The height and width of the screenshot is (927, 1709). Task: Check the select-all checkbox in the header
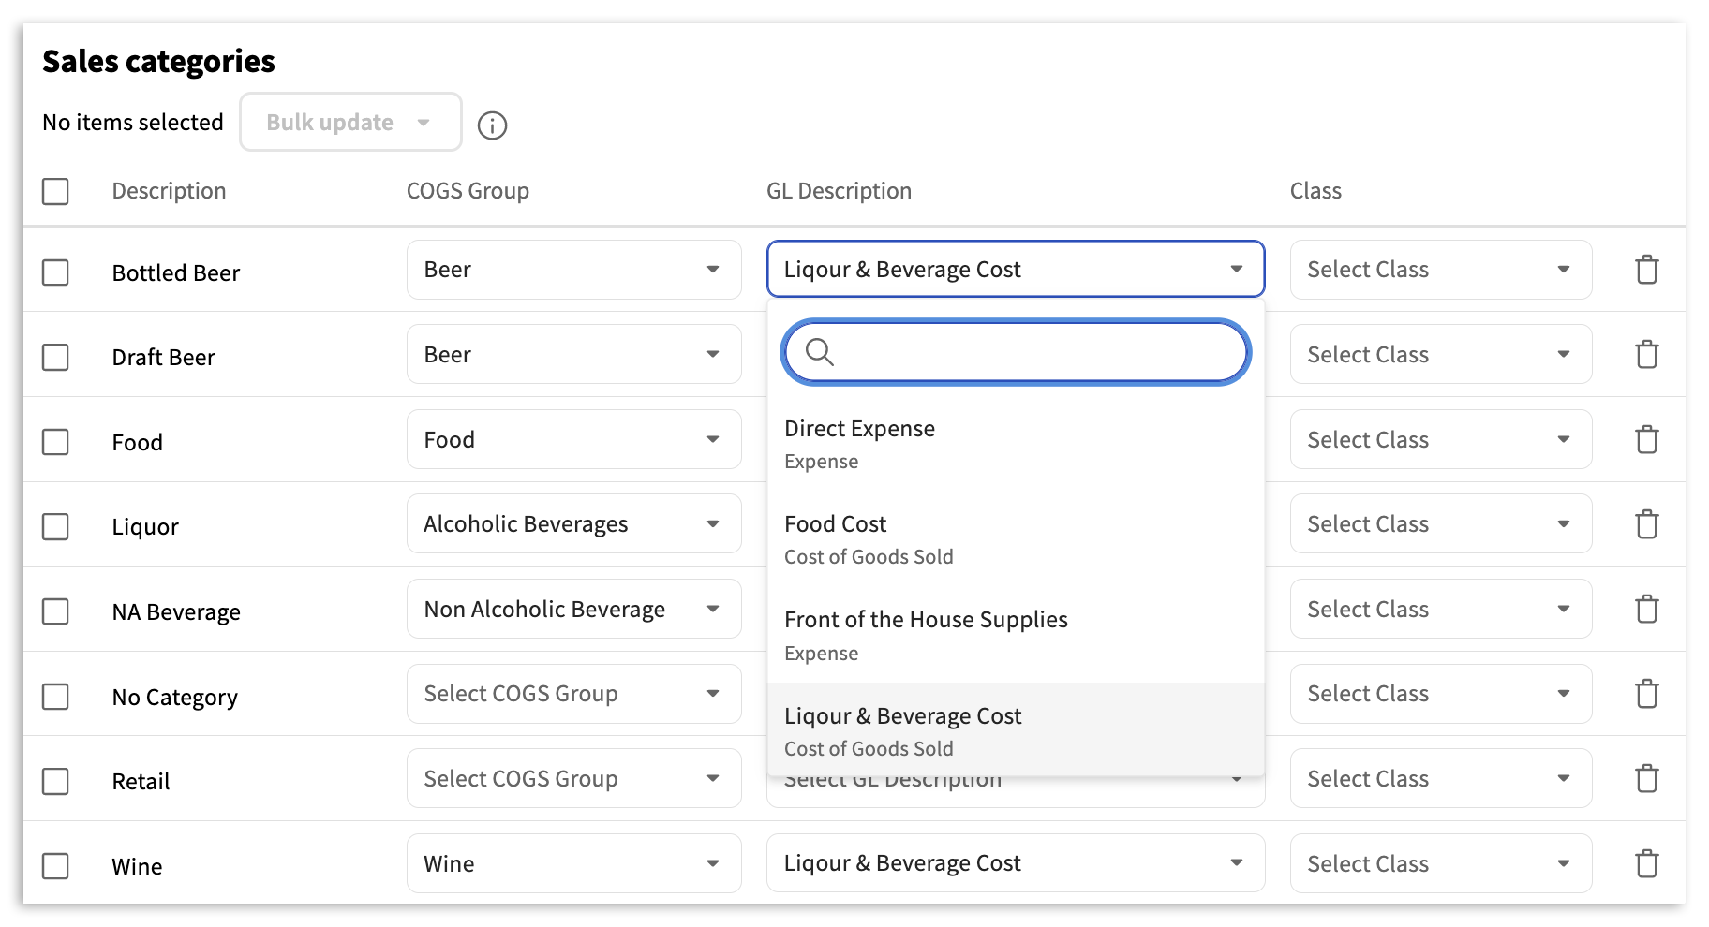[x=55, y=191]
